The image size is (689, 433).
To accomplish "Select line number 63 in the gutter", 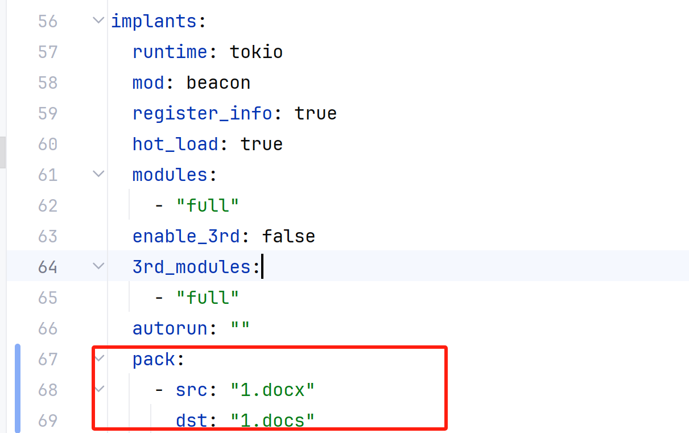I will point(48,236).
